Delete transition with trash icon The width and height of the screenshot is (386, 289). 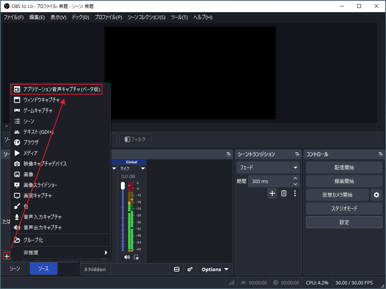pyautogui.click(x=284, y=193)
